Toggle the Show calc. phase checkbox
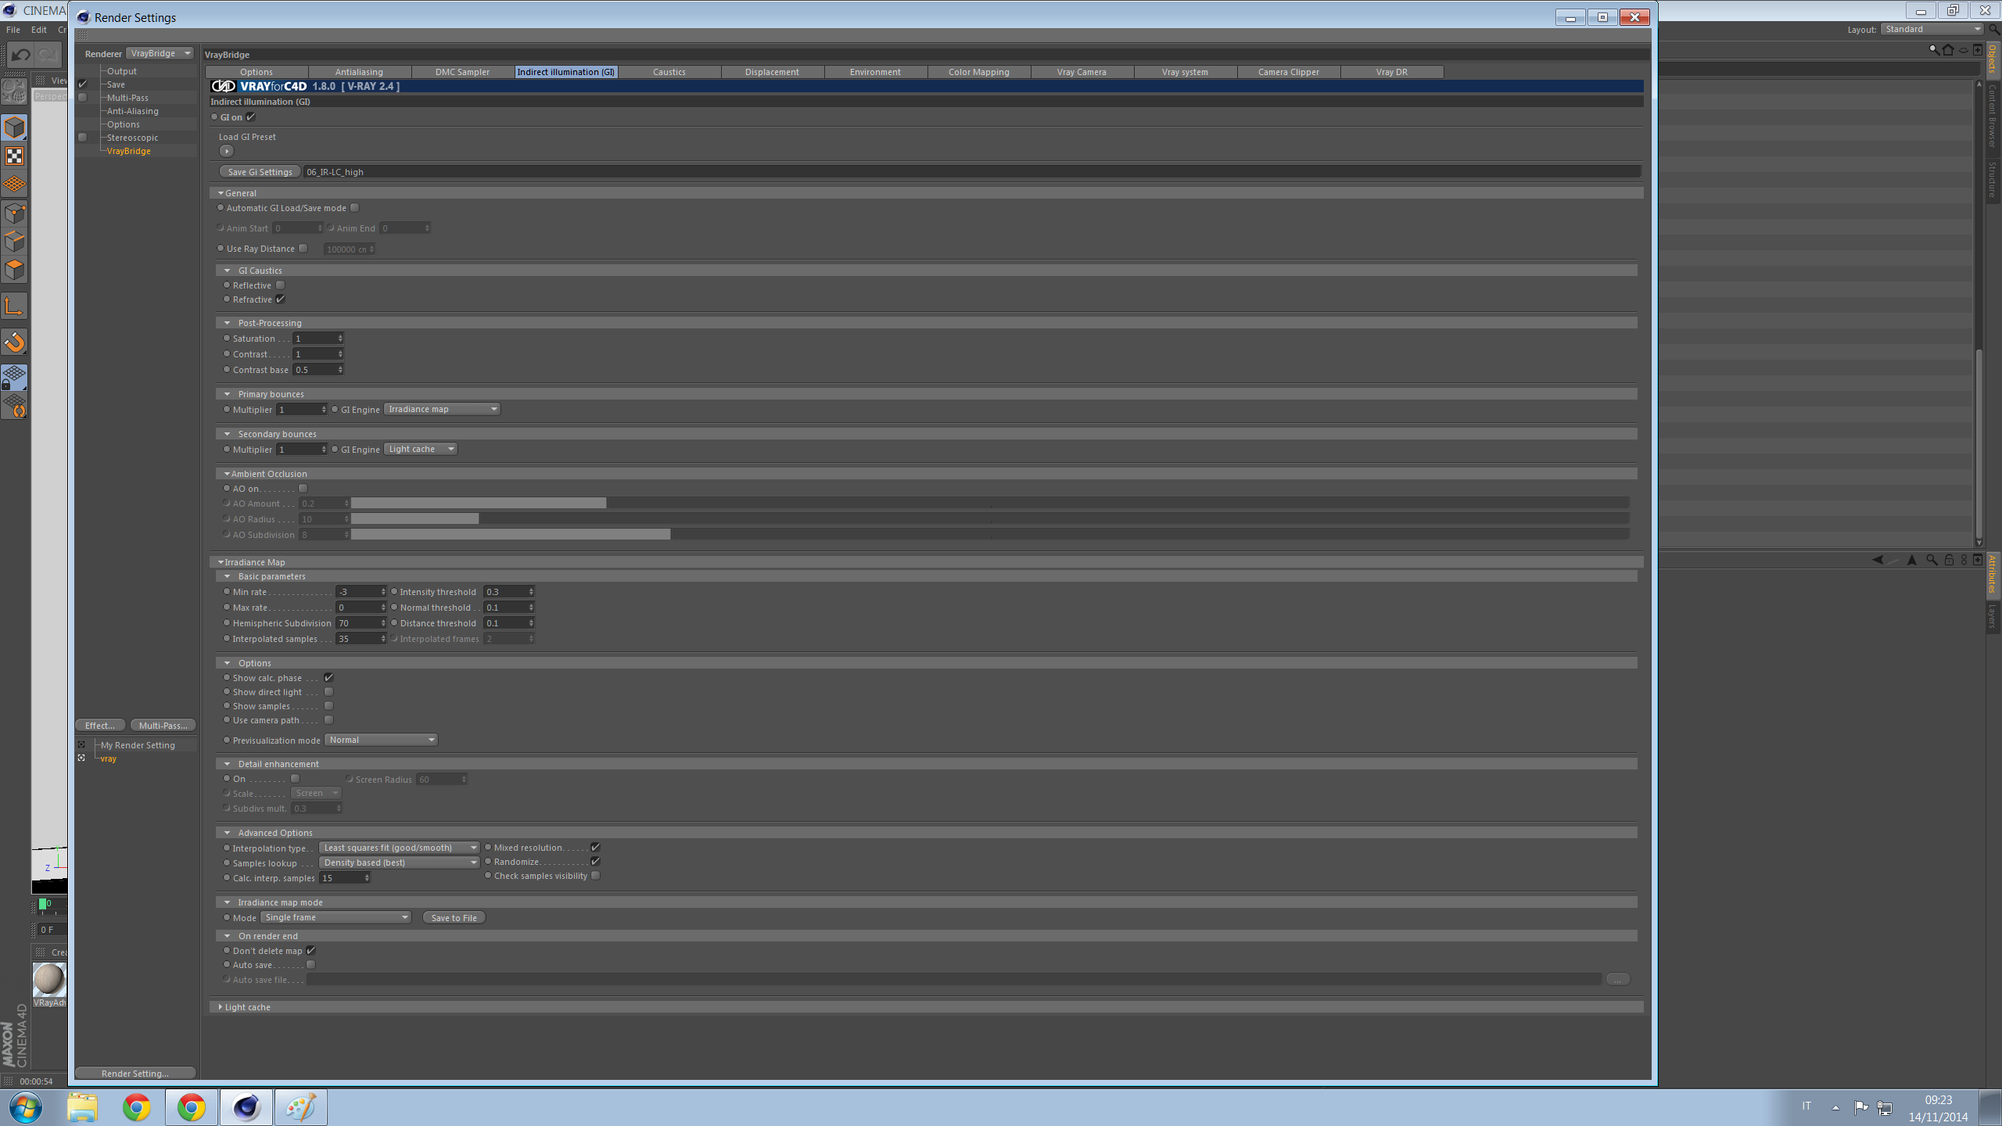2002x1126 pixels. (328, 678)
